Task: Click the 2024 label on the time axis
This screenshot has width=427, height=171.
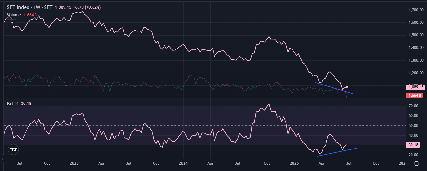Action: point(183,163)
